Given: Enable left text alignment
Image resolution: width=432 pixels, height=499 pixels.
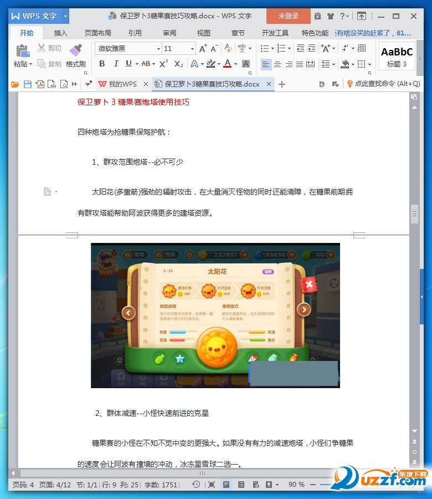Looking at the screenshot, I should 266,64.
